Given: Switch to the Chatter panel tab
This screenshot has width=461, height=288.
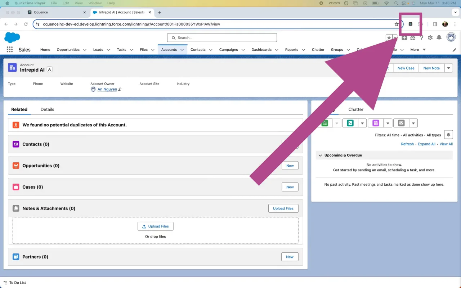Looking at the screenshot, I should [356, 109].
